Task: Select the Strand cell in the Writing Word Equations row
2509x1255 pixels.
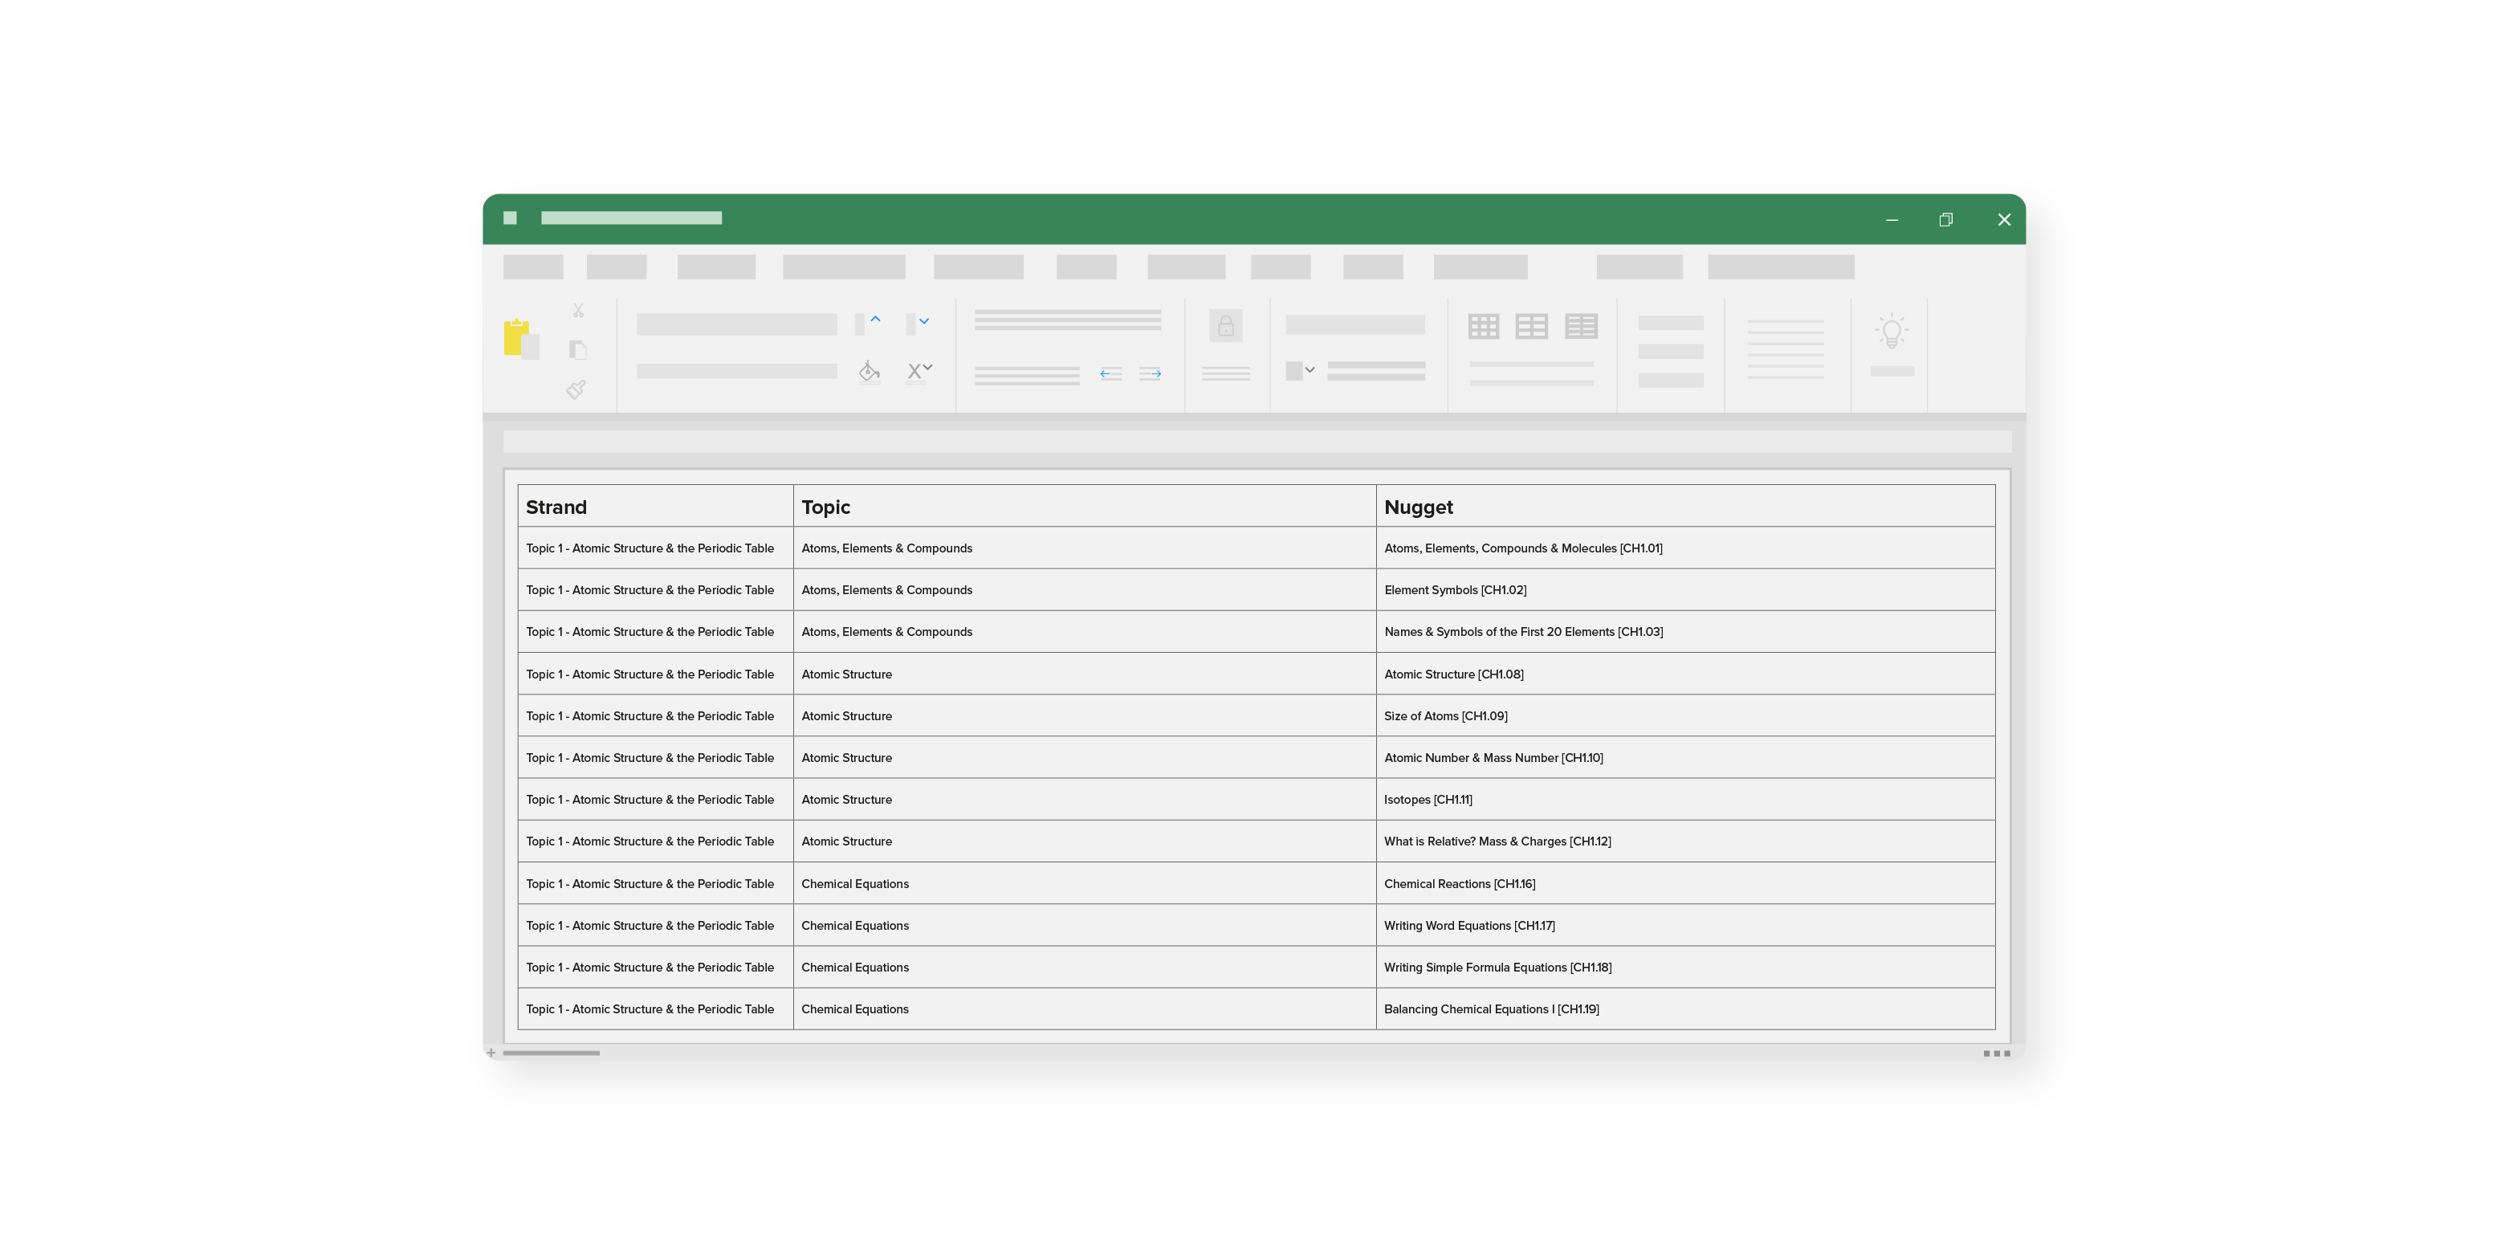Action: click(x=655, y=926)
